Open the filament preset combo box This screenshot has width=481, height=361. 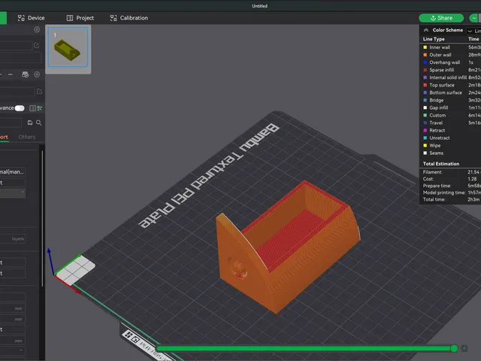coord(17,91)
